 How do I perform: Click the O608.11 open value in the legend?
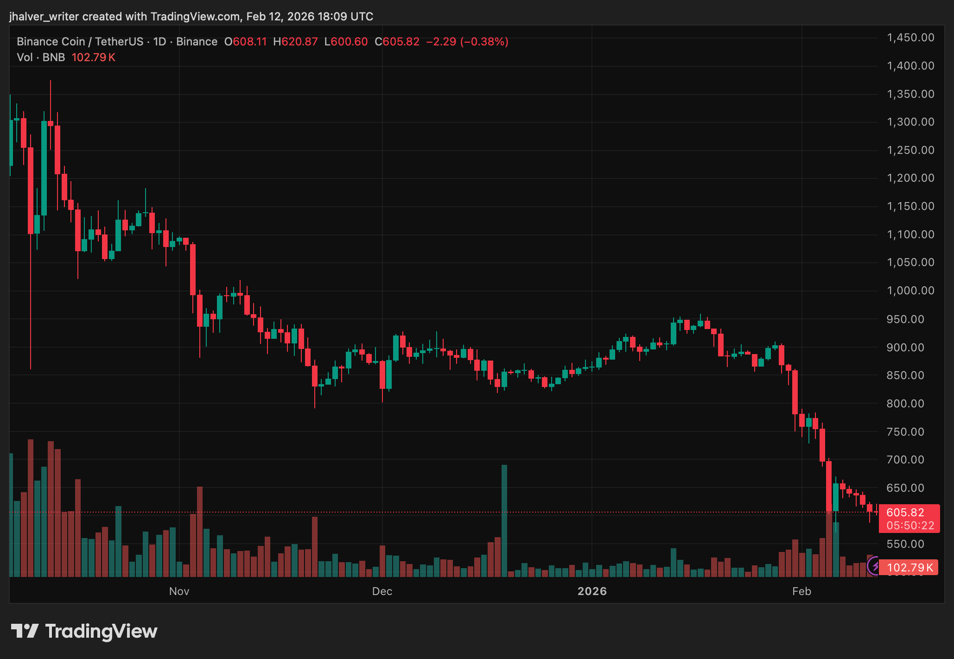point(246,41)
